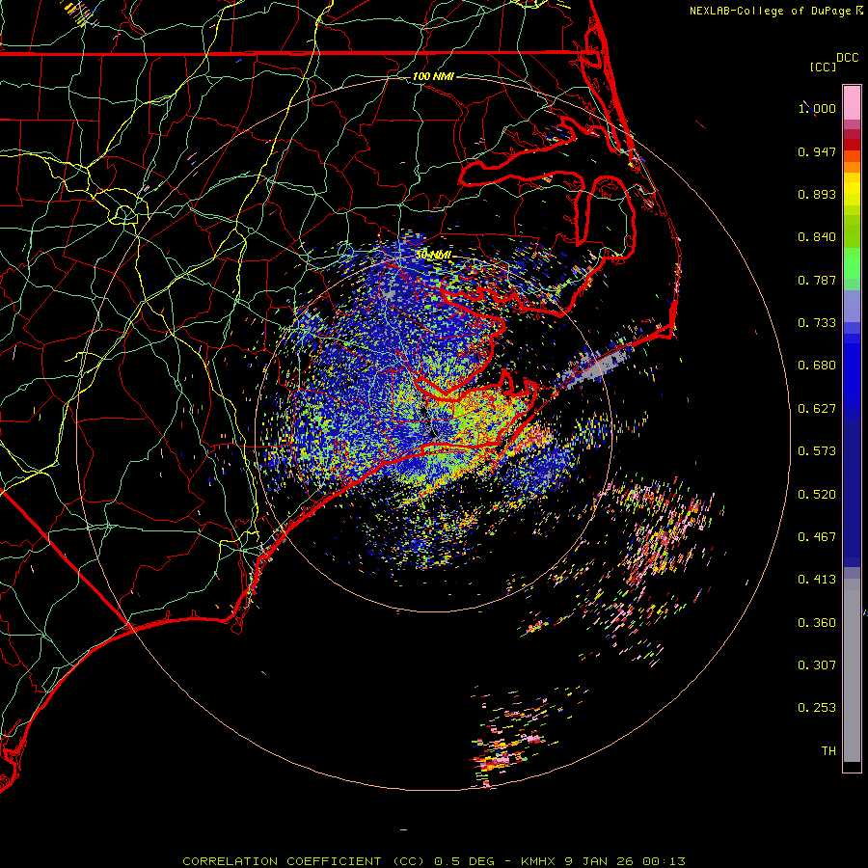
Task: Select the 1.000 scale value
Action: [x=817, y=108]
